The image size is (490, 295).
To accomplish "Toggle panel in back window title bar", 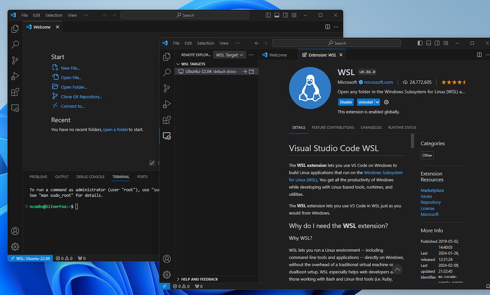I will coord(277,15).
